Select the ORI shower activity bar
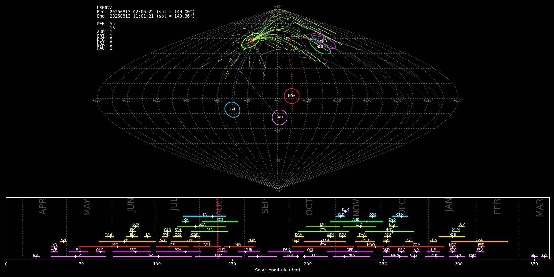 (x=325, y=242)
